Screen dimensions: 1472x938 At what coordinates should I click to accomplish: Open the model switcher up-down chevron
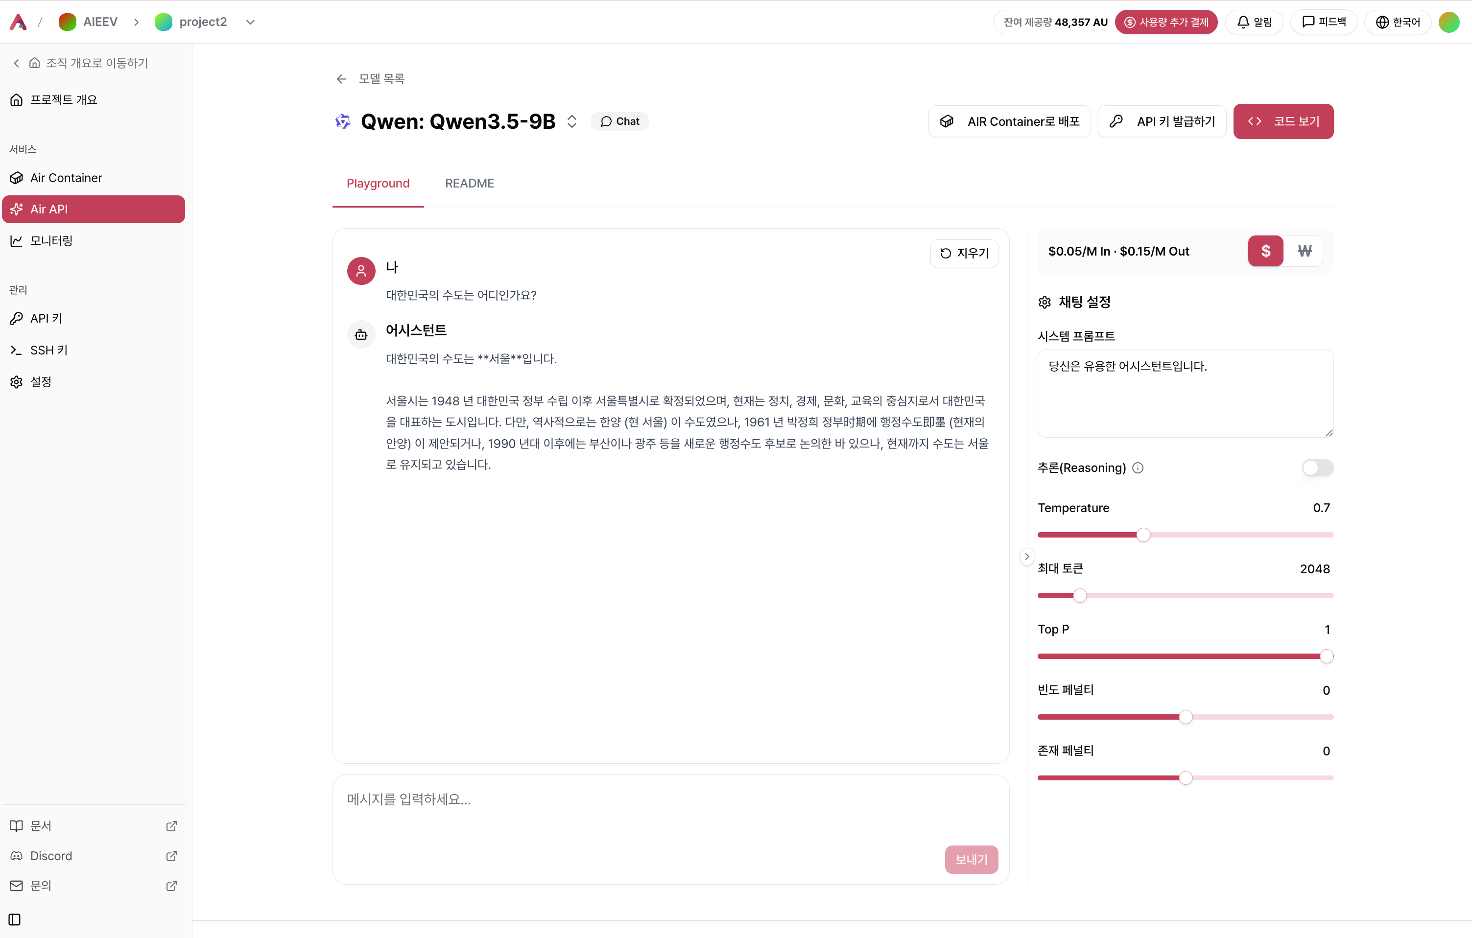coord(571,121)
